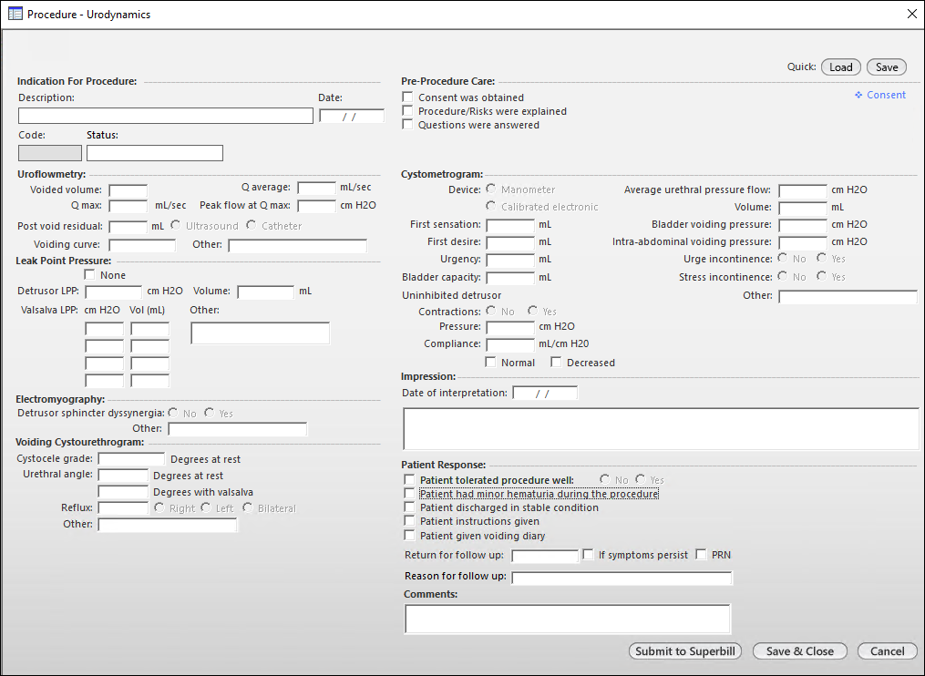
Task: Click the Compliance field
Action: tap(510, 344)
